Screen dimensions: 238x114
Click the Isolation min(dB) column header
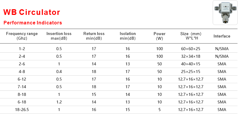pyautogui.click(x=128, y=36)
